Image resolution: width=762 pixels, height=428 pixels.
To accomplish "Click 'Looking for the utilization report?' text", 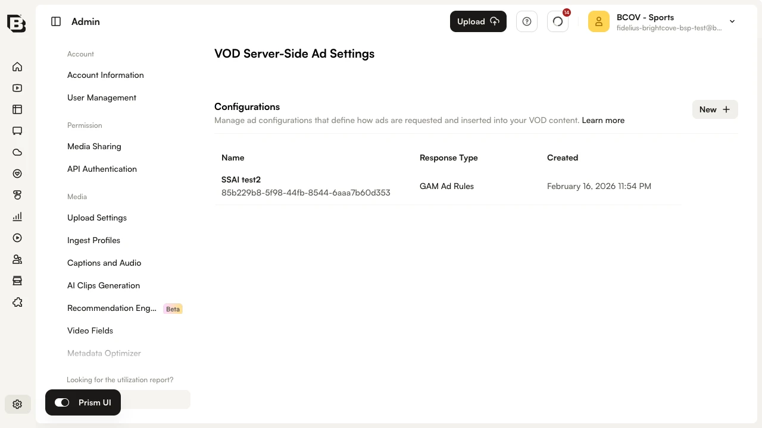I will [120, 380].
